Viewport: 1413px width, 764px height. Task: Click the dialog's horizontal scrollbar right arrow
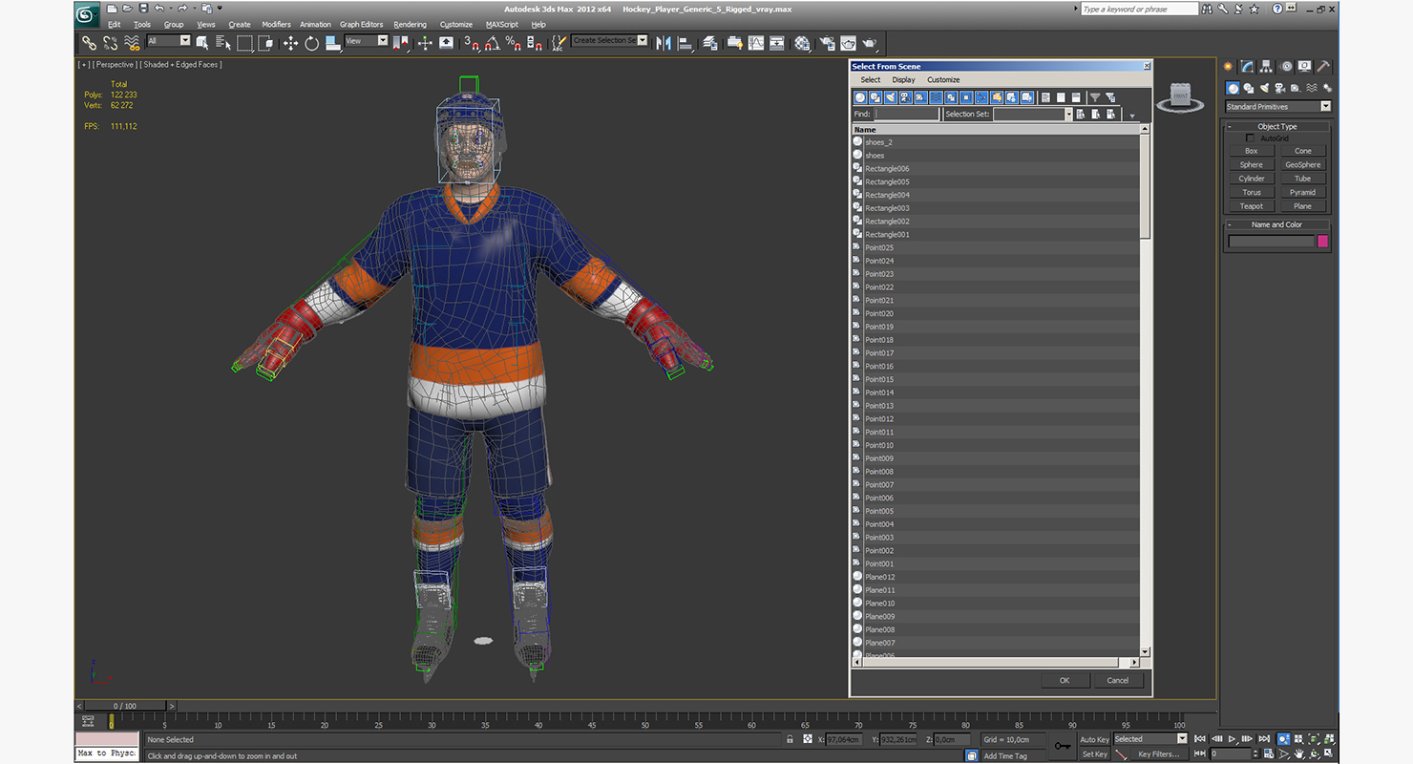pyautogui.click(x=1134, y=662)
